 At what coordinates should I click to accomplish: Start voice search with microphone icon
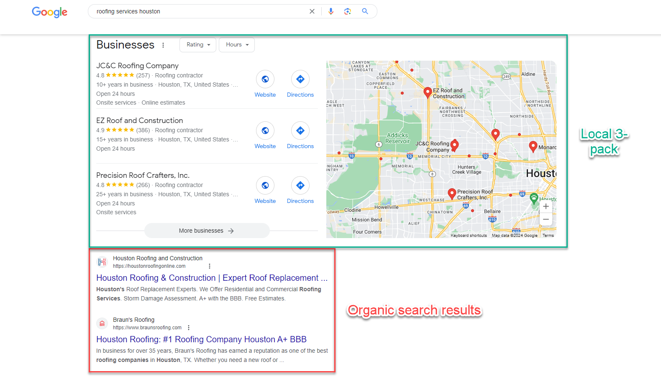pos(331,11)
